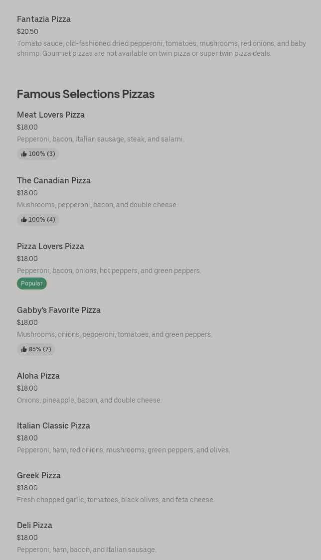Image resolution: width=321 pixels, height=560 pixels.
Task: Click the Fantazia Pizza ingredients description
Action: pos(161,48)
